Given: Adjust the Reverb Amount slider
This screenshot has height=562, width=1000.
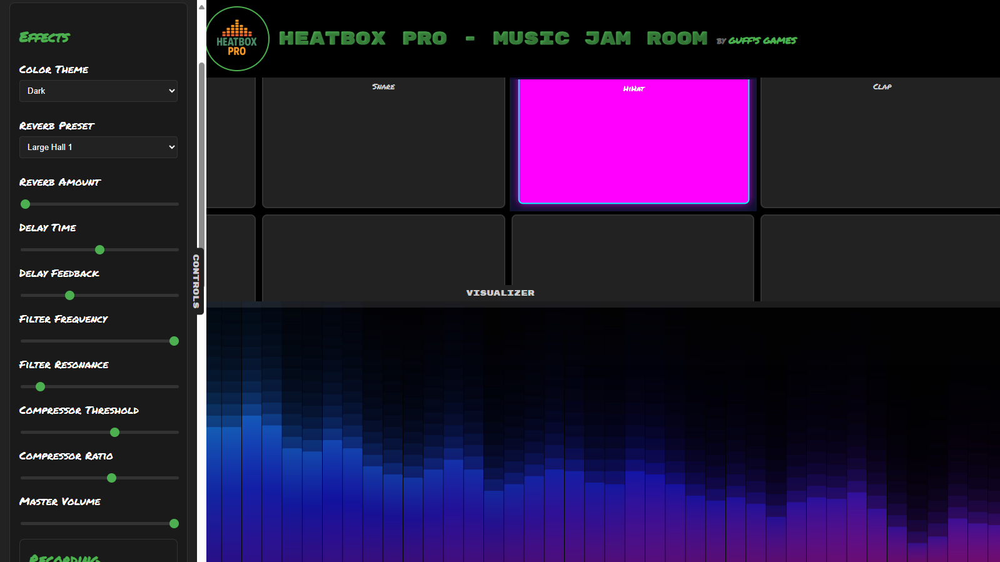Looking at the screenshot, I should coord(99,204).
